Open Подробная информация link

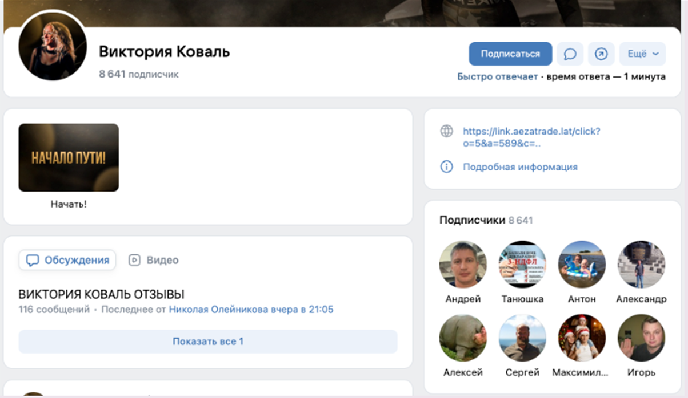520,167
